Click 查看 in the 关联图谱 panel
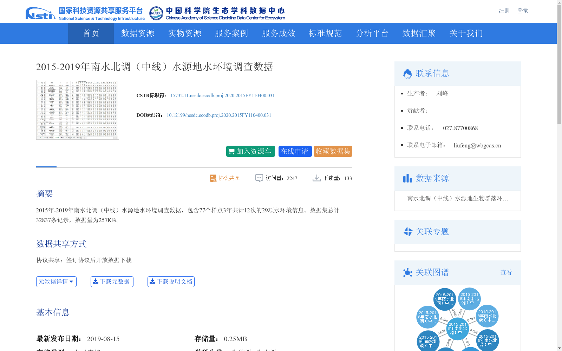562x351 pixels. (x=506, y=272)
